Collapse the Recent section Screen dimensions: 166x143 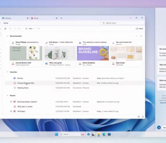point(7,95)
